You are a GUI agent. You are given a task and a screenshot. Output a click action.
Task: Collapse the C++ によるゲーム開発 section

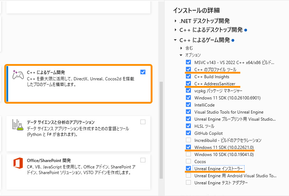pyautogui.click(x=176, y=40)
